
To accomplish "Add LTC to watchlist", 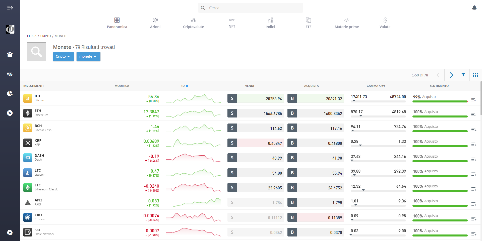I will point(474,174).
